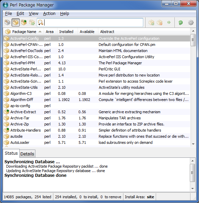Click the Attribute-Handlers upgradable star icon
This screenshot has width=199, height=203.
(6, 130)
